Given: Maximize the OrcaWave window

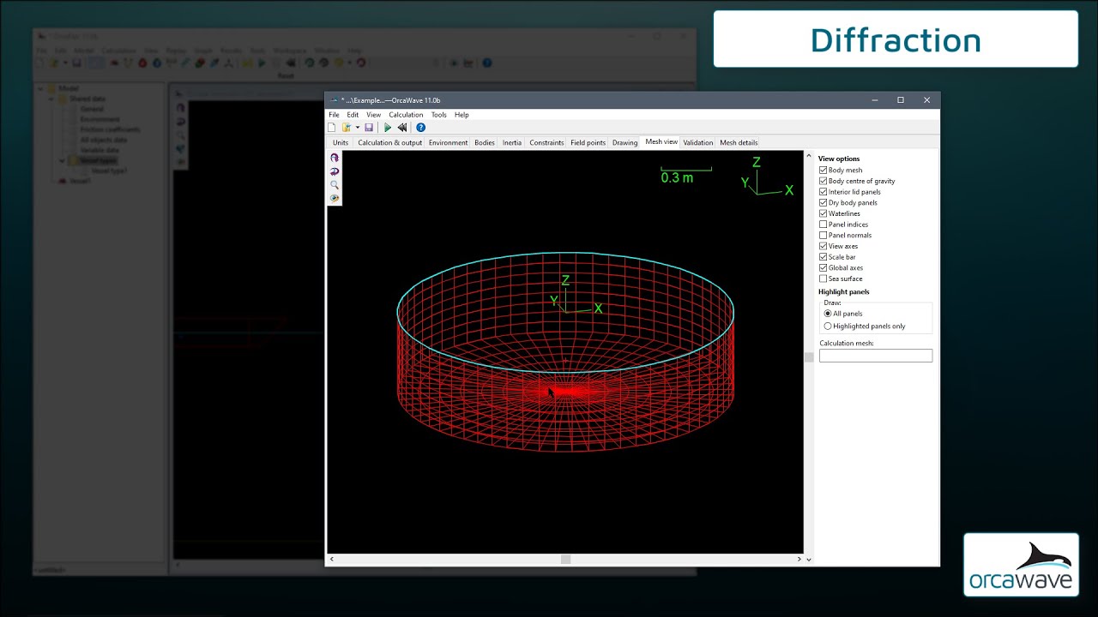Looking at the screenshot, I should (x=901, y=100).
